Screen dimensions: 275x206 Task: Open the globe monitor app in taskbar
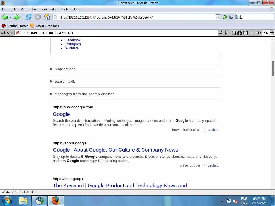pyautogui.click(x=39, y=201)
